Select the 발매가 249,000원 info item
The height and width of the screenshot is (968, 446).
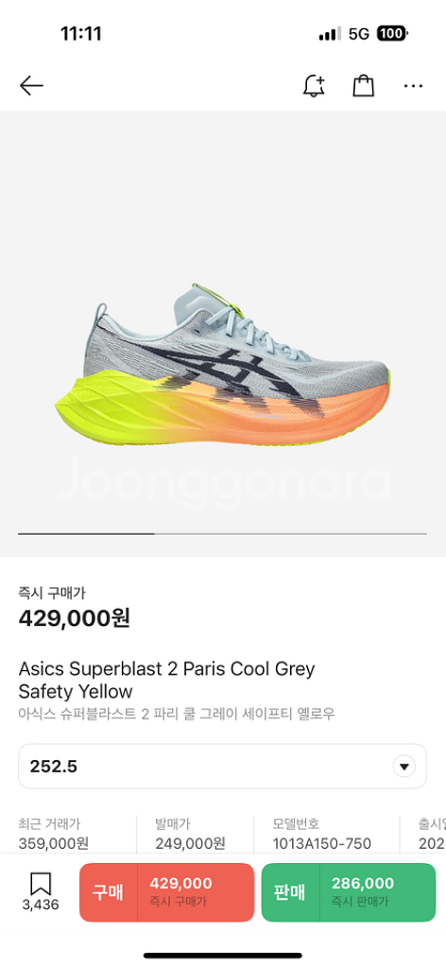190,833
